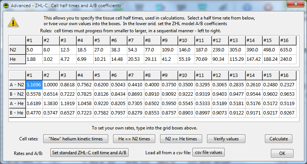Select A - He cell #1 value 1.6189
Screen dimensions: 307x164
click(34, 104)
